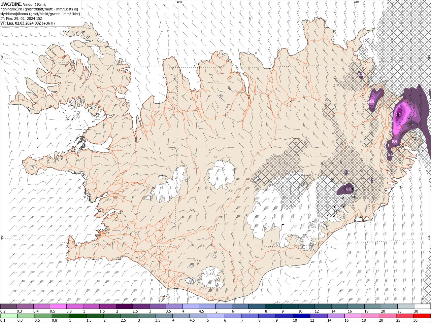This screenshot has height=323, width=431.
Task: Click the 0.4 precipitation value on the map
Action: [x=394, y=141]
